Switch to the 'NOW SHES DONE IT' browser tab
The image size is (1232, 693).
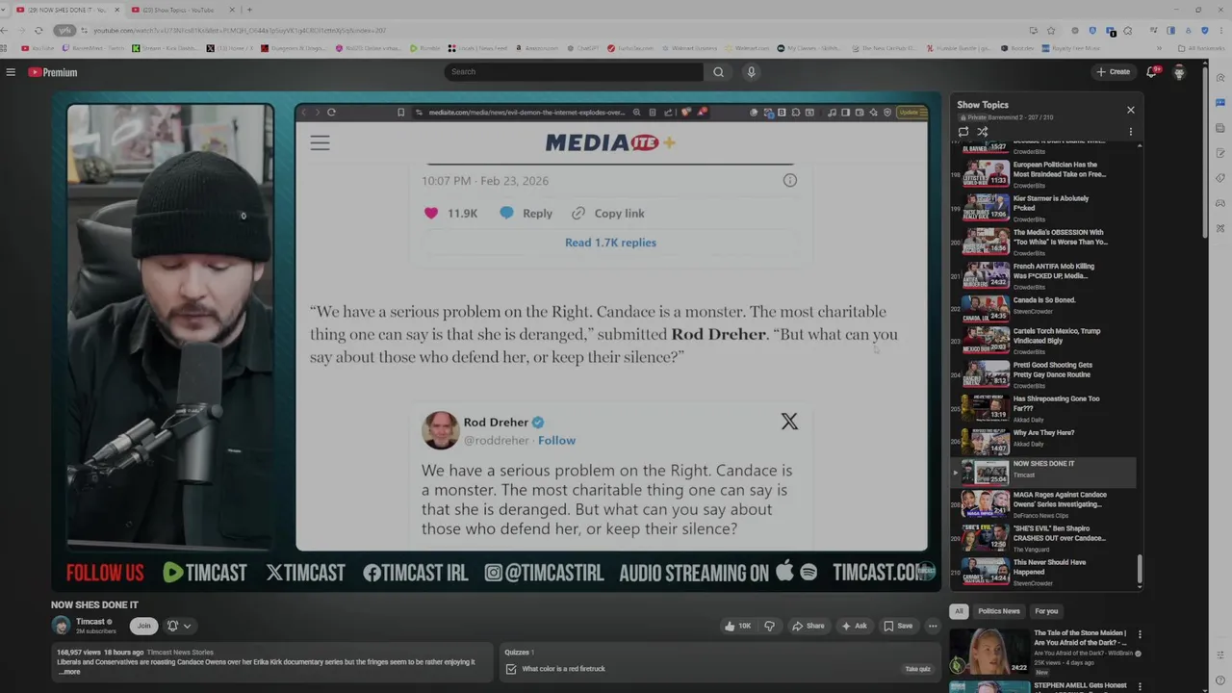(67, 10)
